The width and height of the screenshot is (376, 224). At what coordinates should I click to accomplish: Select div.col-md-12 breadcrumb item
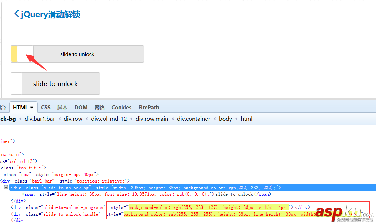click(x=109, y=119)
